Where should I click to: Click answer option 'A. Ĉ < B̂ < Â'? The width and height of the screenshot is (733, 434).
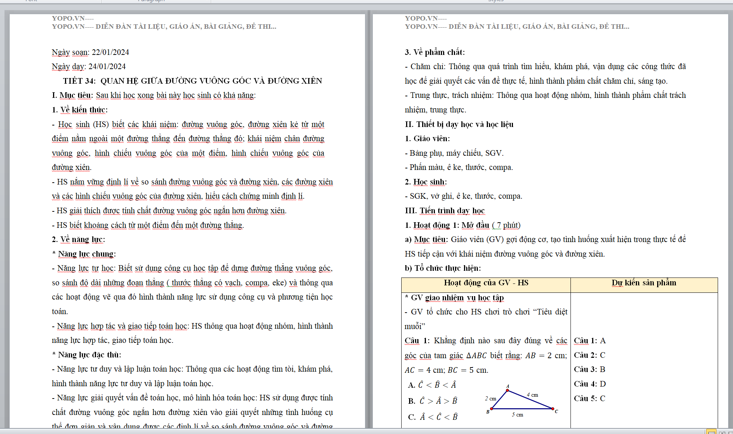point(432,385)
